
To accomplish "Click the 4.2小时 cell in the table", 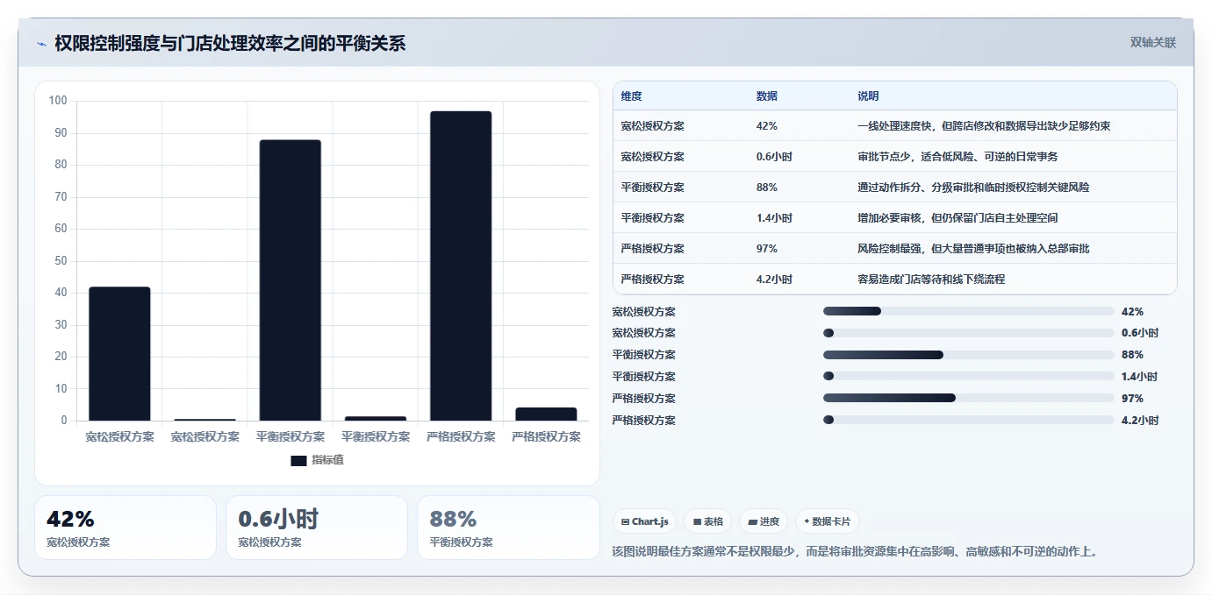I will pos(773,280).
